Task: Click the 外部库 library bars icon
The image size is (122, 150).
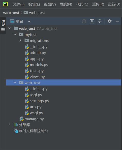Action: pos(16,124)
